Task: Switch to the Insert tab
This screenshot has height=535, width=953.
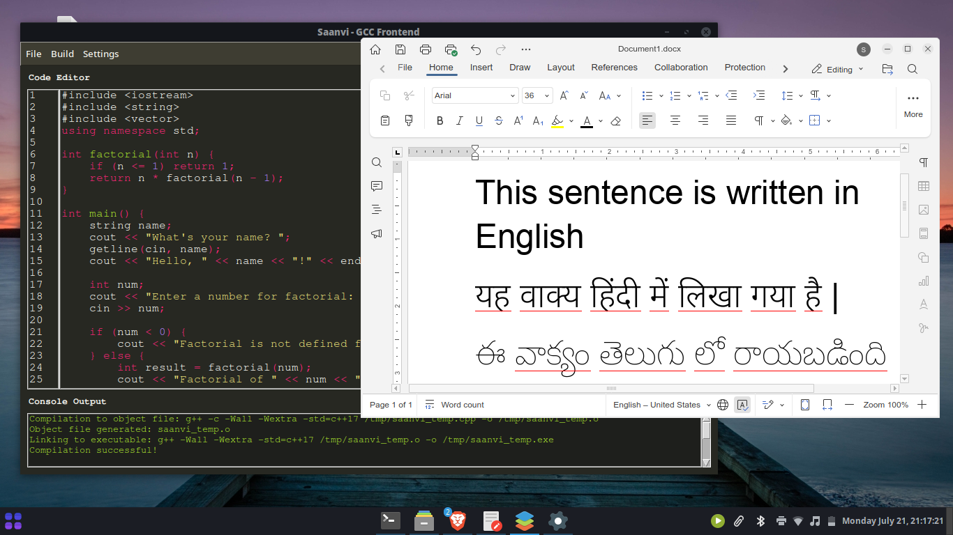Action: tap(481, 68)
